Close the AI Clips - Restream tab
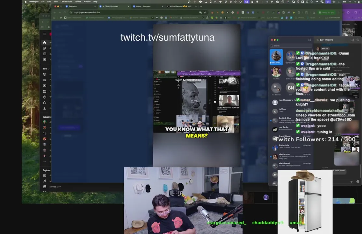This screenshot has height=234, width=362. coord(129,6)
